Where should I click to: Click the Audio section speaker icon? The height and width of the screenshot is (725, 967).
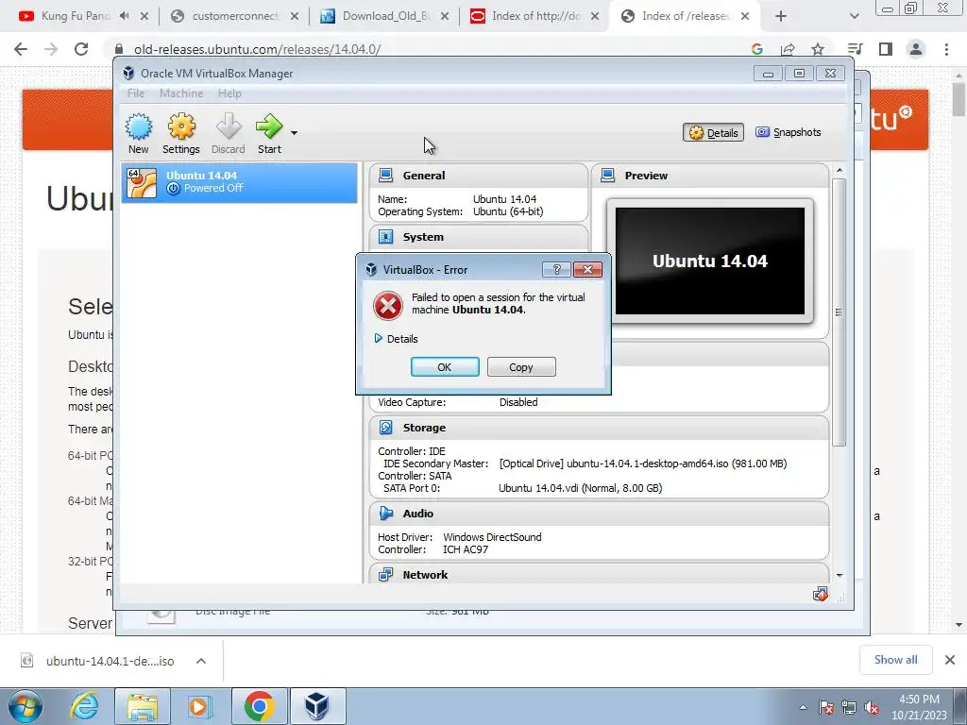(386, 513)
